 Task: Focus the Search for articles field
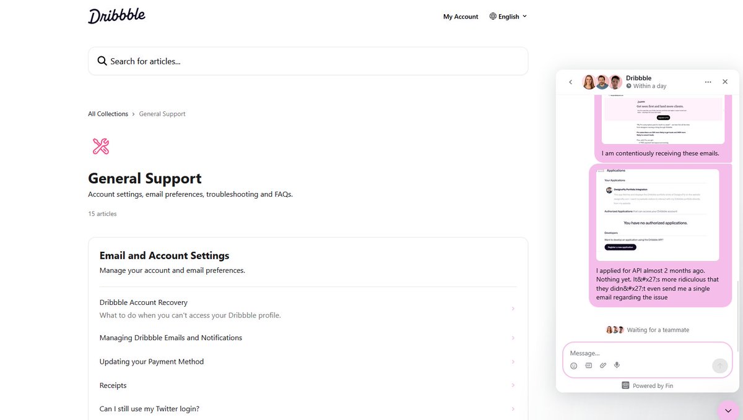click(x=308, y=61)
